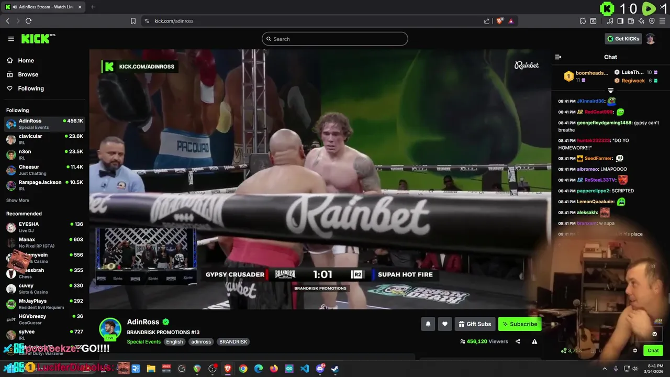This screenshot has height=377, width=670.
Task: Show the browser sidebar panel
Action: 620,21
